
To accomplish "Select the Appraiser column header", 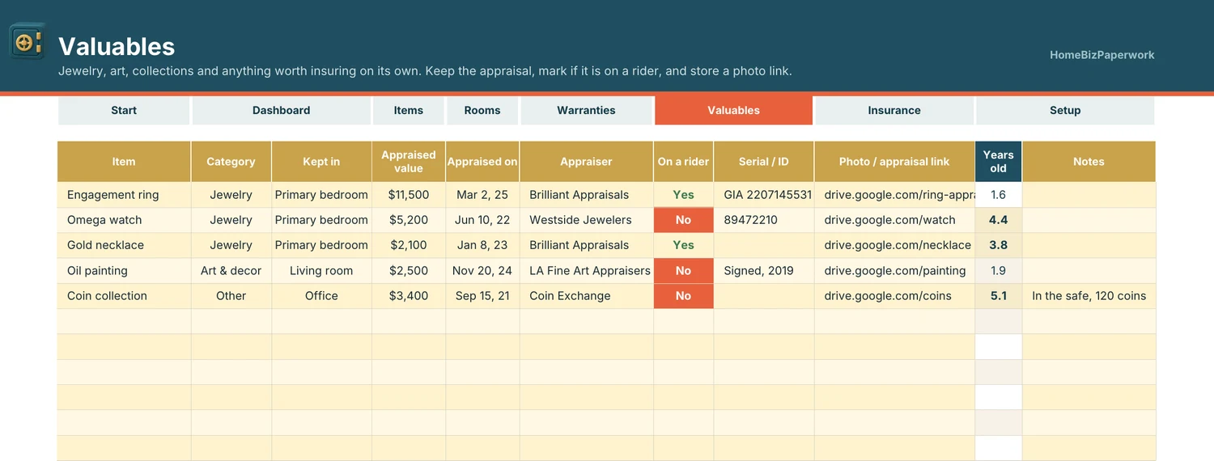I will (586, 162).
